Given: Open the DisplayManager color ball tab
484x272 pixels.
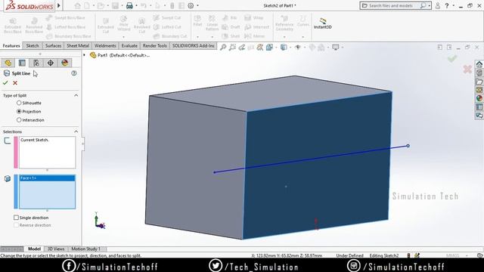Looking at the screenshot, I should (x=64, y=63).
